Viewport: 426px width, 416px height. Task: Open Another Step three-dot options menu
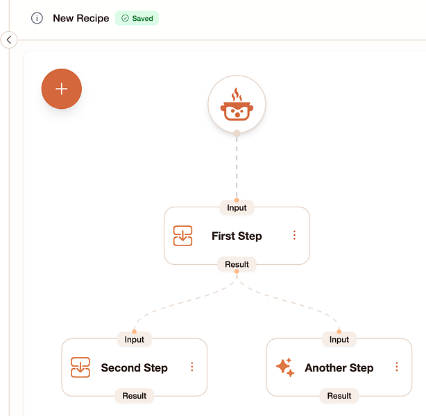[x=397, y=367]
